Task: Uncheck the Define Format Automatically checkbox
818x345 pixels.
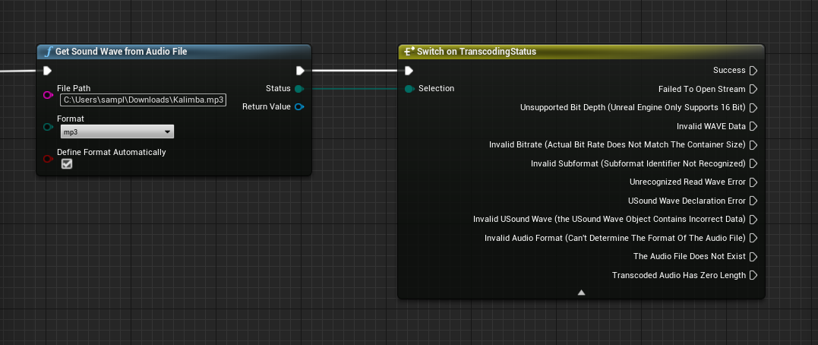Action: point(67,164)
